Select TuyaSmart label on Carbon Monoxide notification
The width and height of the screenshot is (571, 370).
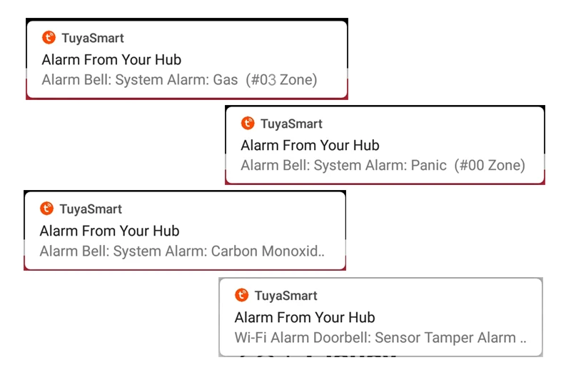[91, 209]
